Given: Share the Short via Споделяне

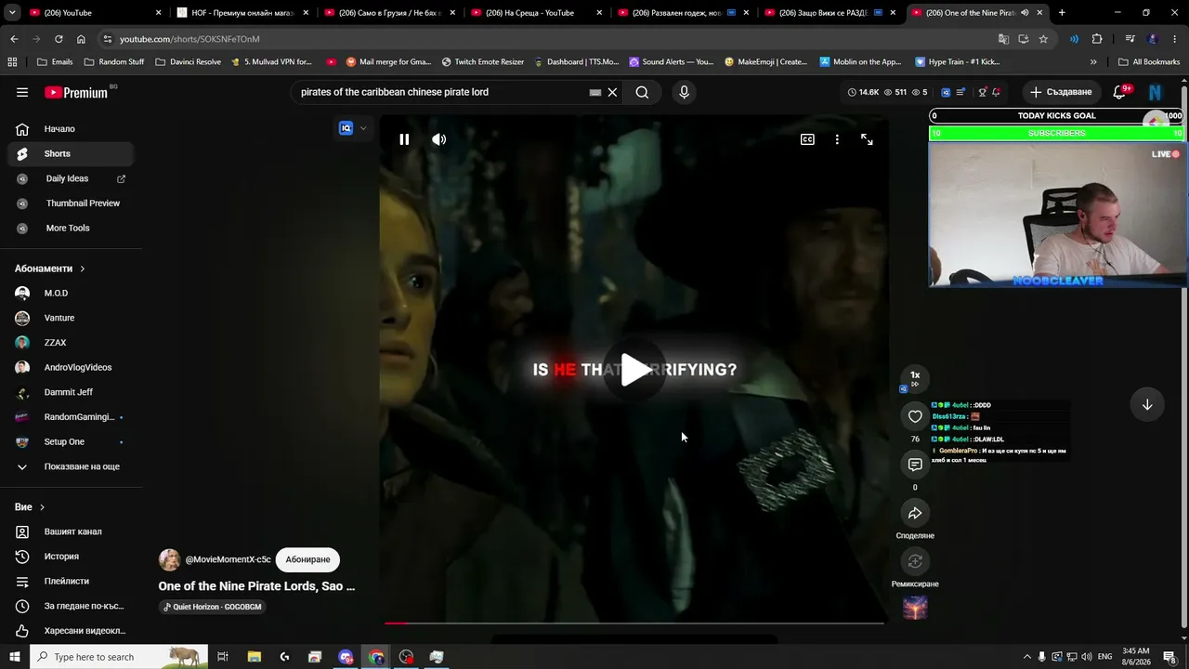Looking at the screenshot, I should point(915,513).
